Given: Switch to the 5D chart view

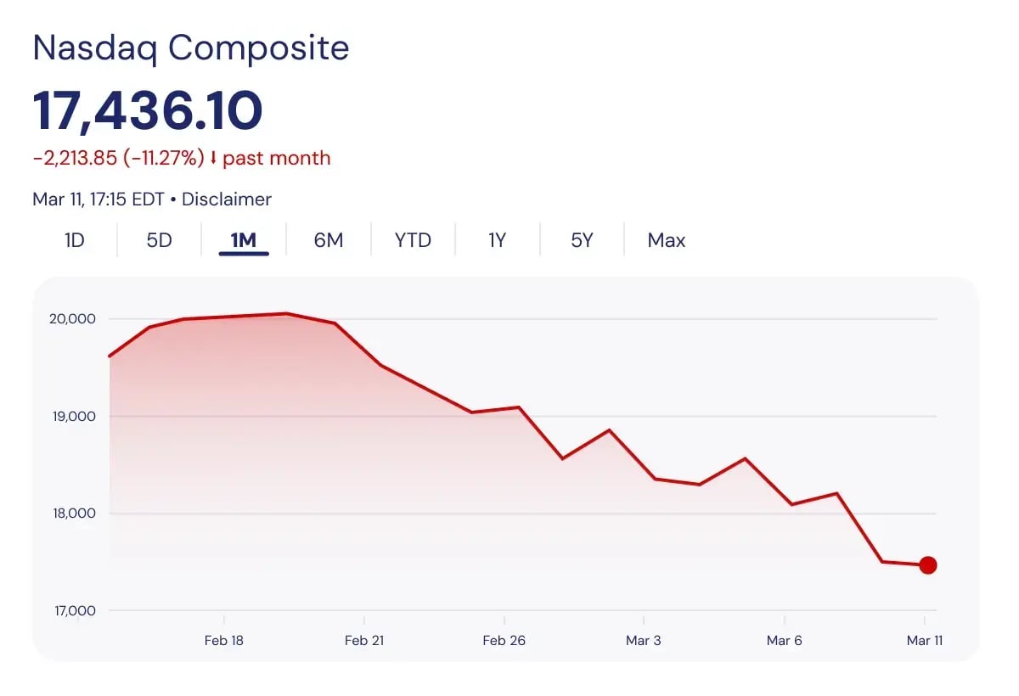Looking at the screenshot, I should (x=158, y=240).
